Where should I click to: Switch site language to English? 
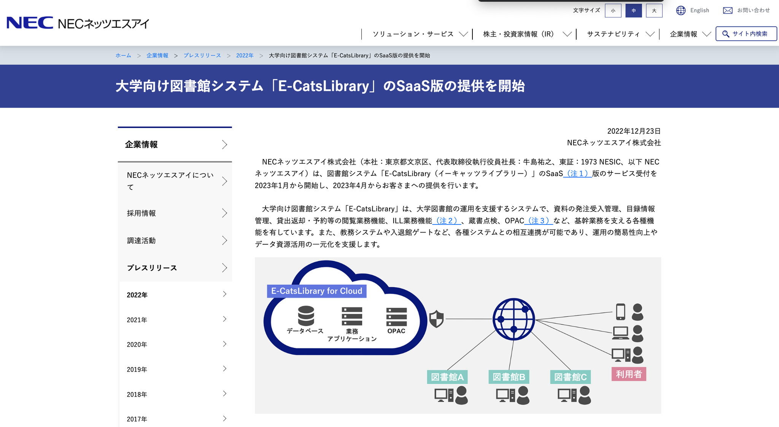(700, 11)
